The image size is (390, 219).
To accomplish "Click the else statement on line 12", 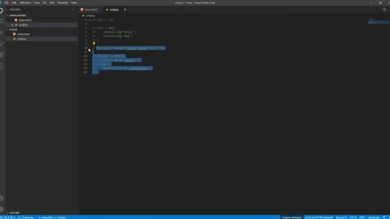I will (x=102, y=64).
